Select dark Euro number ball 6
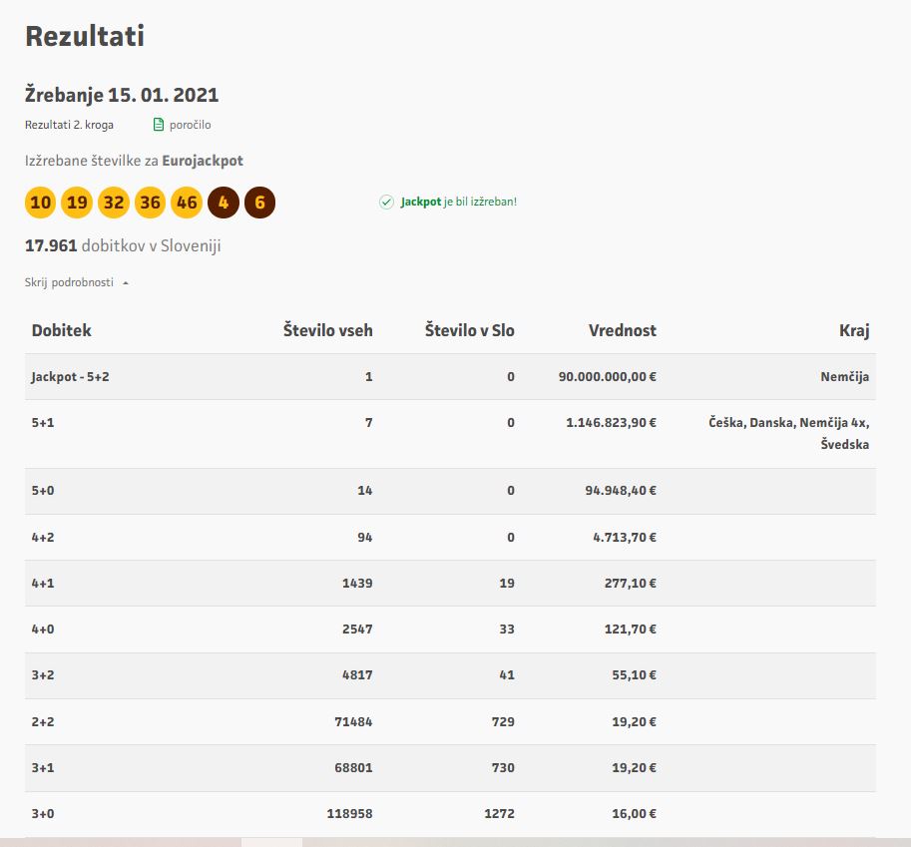Image resolution: width=911 pixels, height=847 pixels. [x=259, y=203]
